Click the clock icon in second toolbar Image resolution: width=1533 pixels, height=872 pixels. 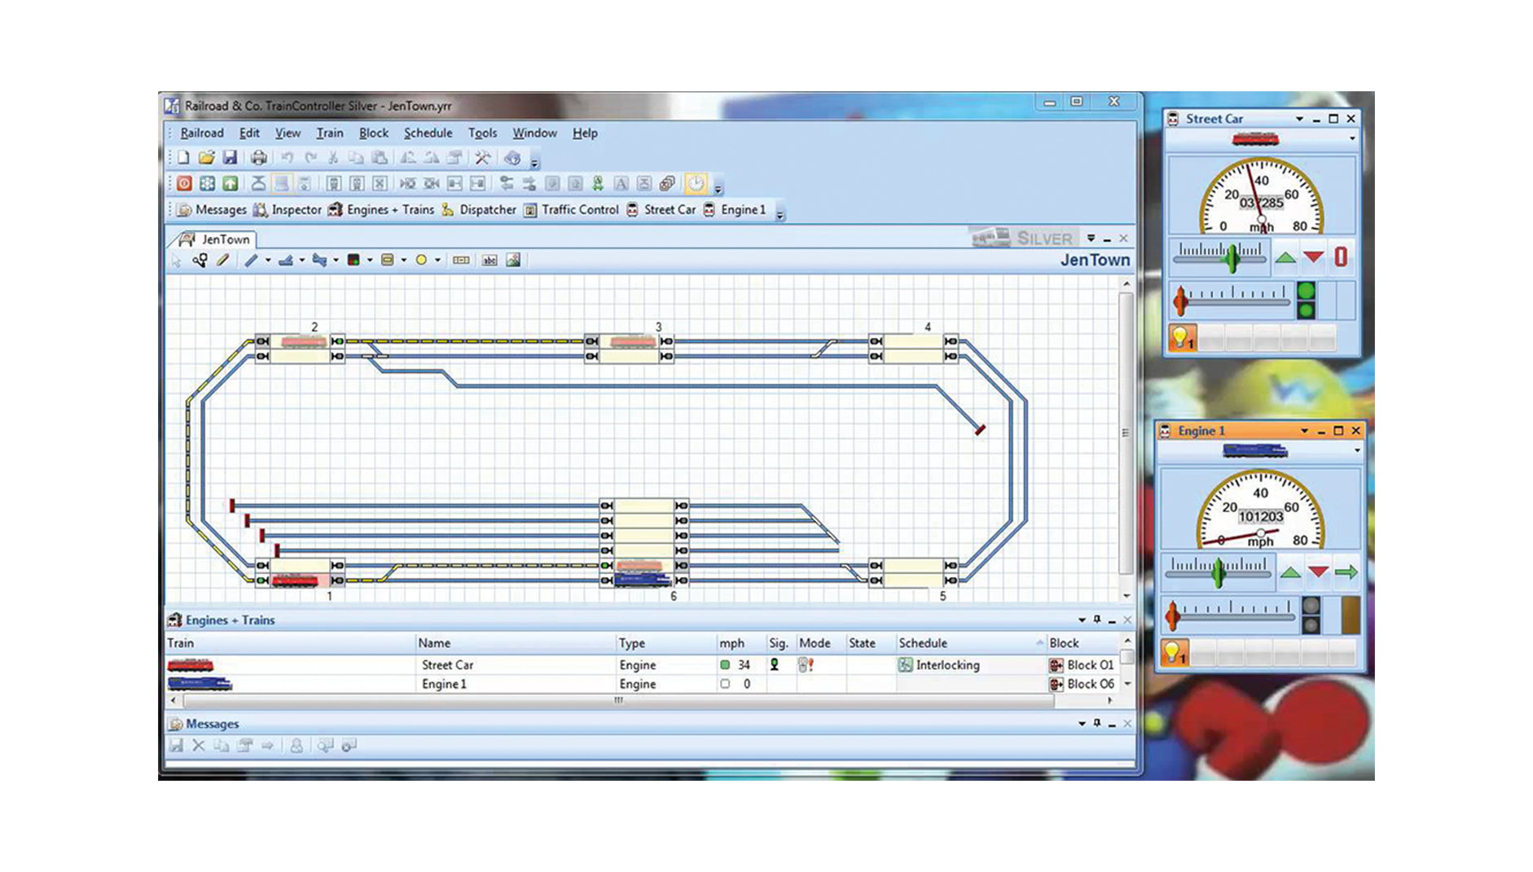[x=695, y=184]
